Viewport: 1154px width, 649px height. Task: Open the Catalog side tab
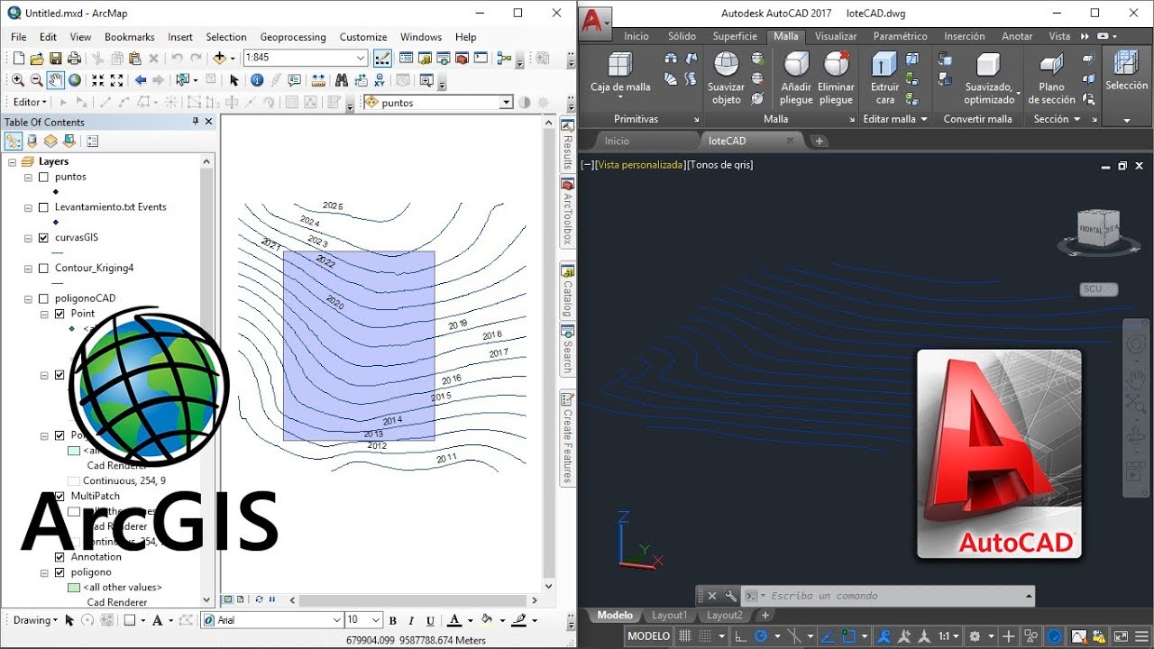point(568,291)
